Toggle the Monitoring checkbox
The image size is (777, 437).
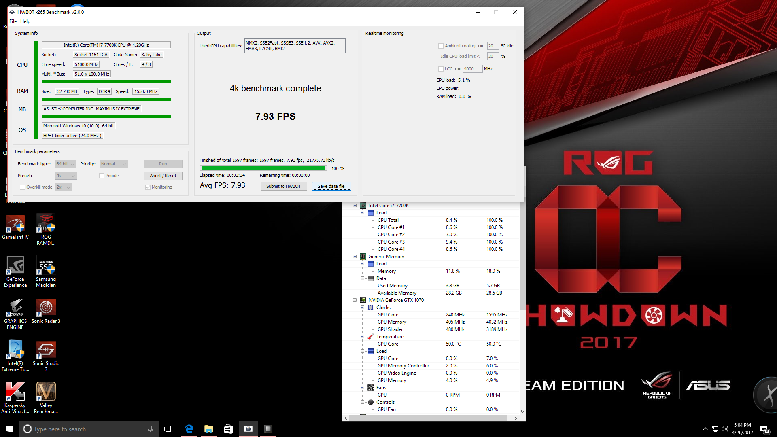148,187
